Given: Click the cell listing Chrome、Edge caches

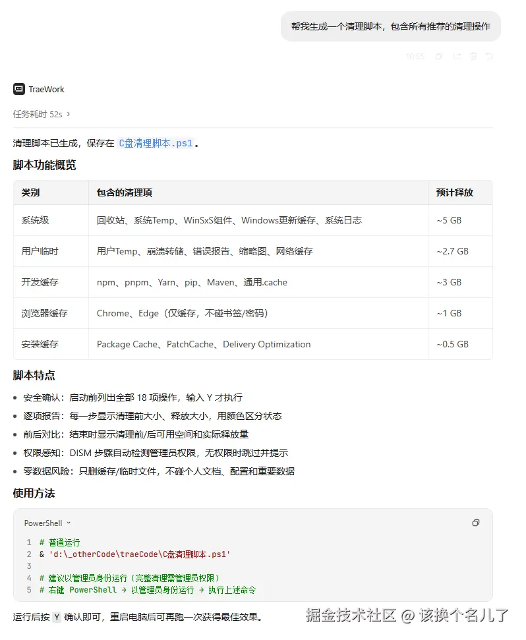Looking at the screenshot, I should 258,314.
